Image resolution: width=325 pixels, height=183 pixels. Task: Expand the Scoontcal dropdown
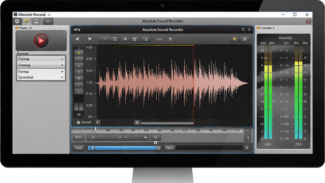[x=41, y=77]
